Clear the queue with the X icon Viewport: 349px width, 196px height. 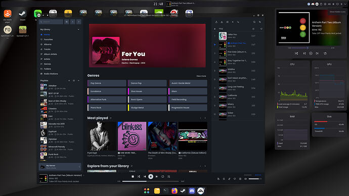coord(233,22)
